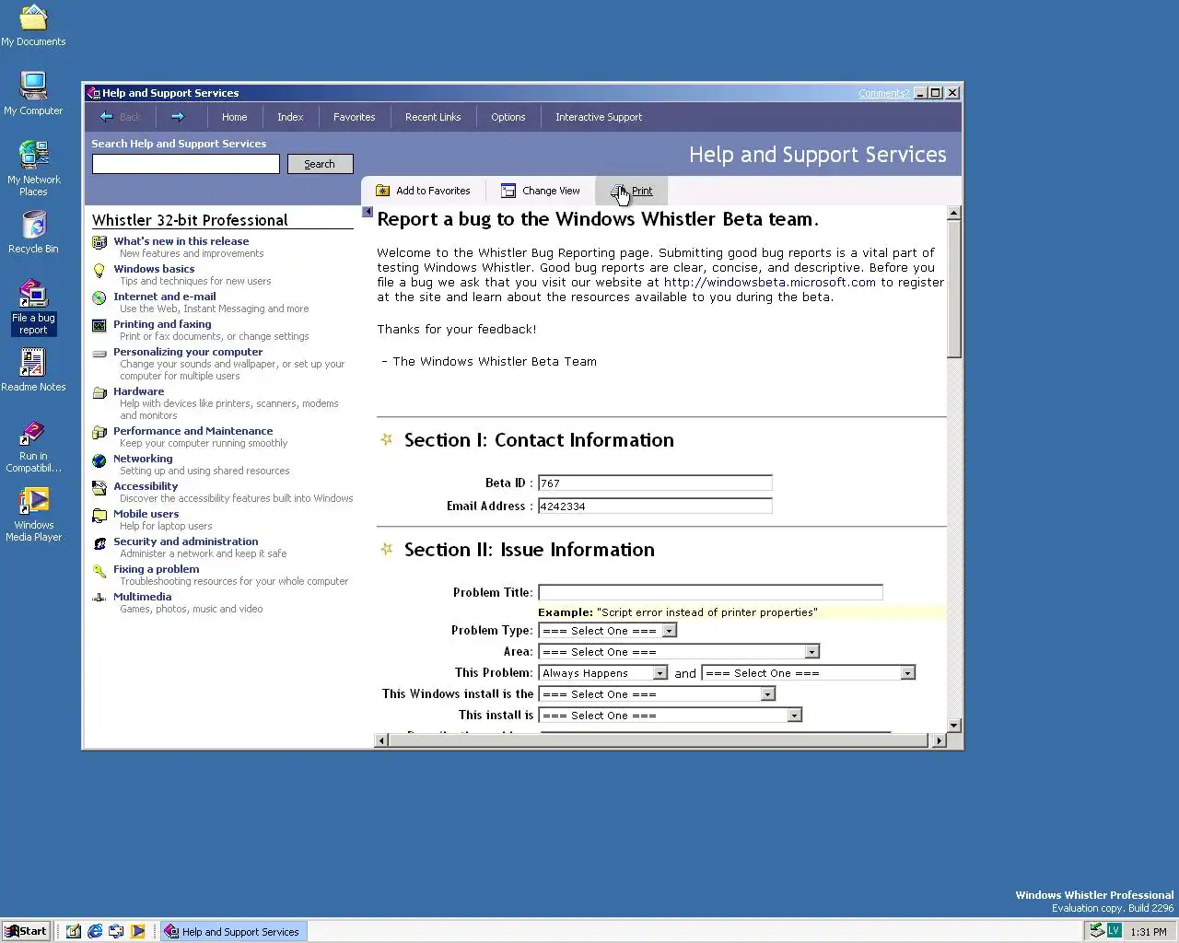The image size is (1179, 943).
Task: Open Windows Media Player quick launch icon
Action: pyautogui.click(x=137, y=931)
